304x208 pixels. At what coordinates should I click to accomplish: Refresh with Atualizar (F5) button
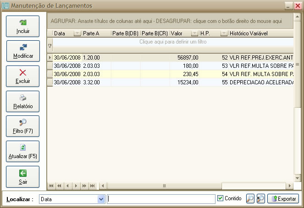click(x=22, y=152)
